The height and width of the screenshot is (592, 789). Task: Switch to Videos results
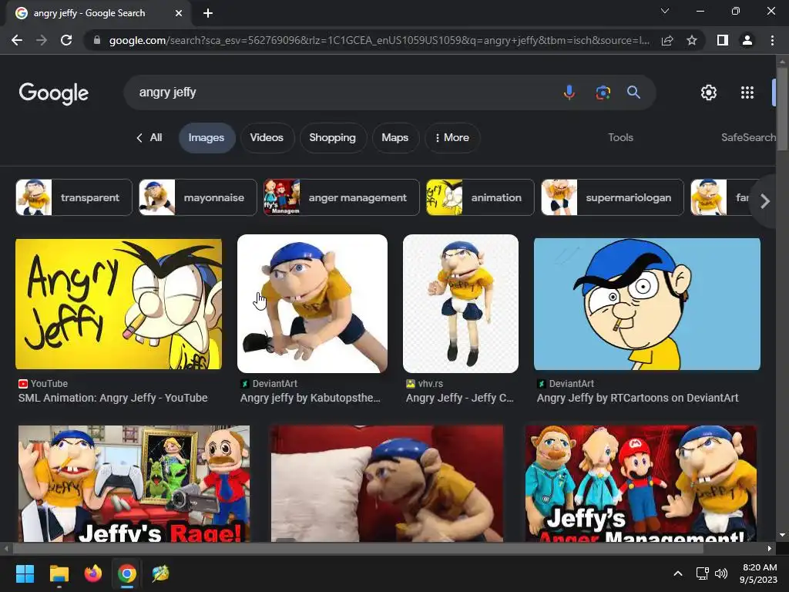coord(267,138)
